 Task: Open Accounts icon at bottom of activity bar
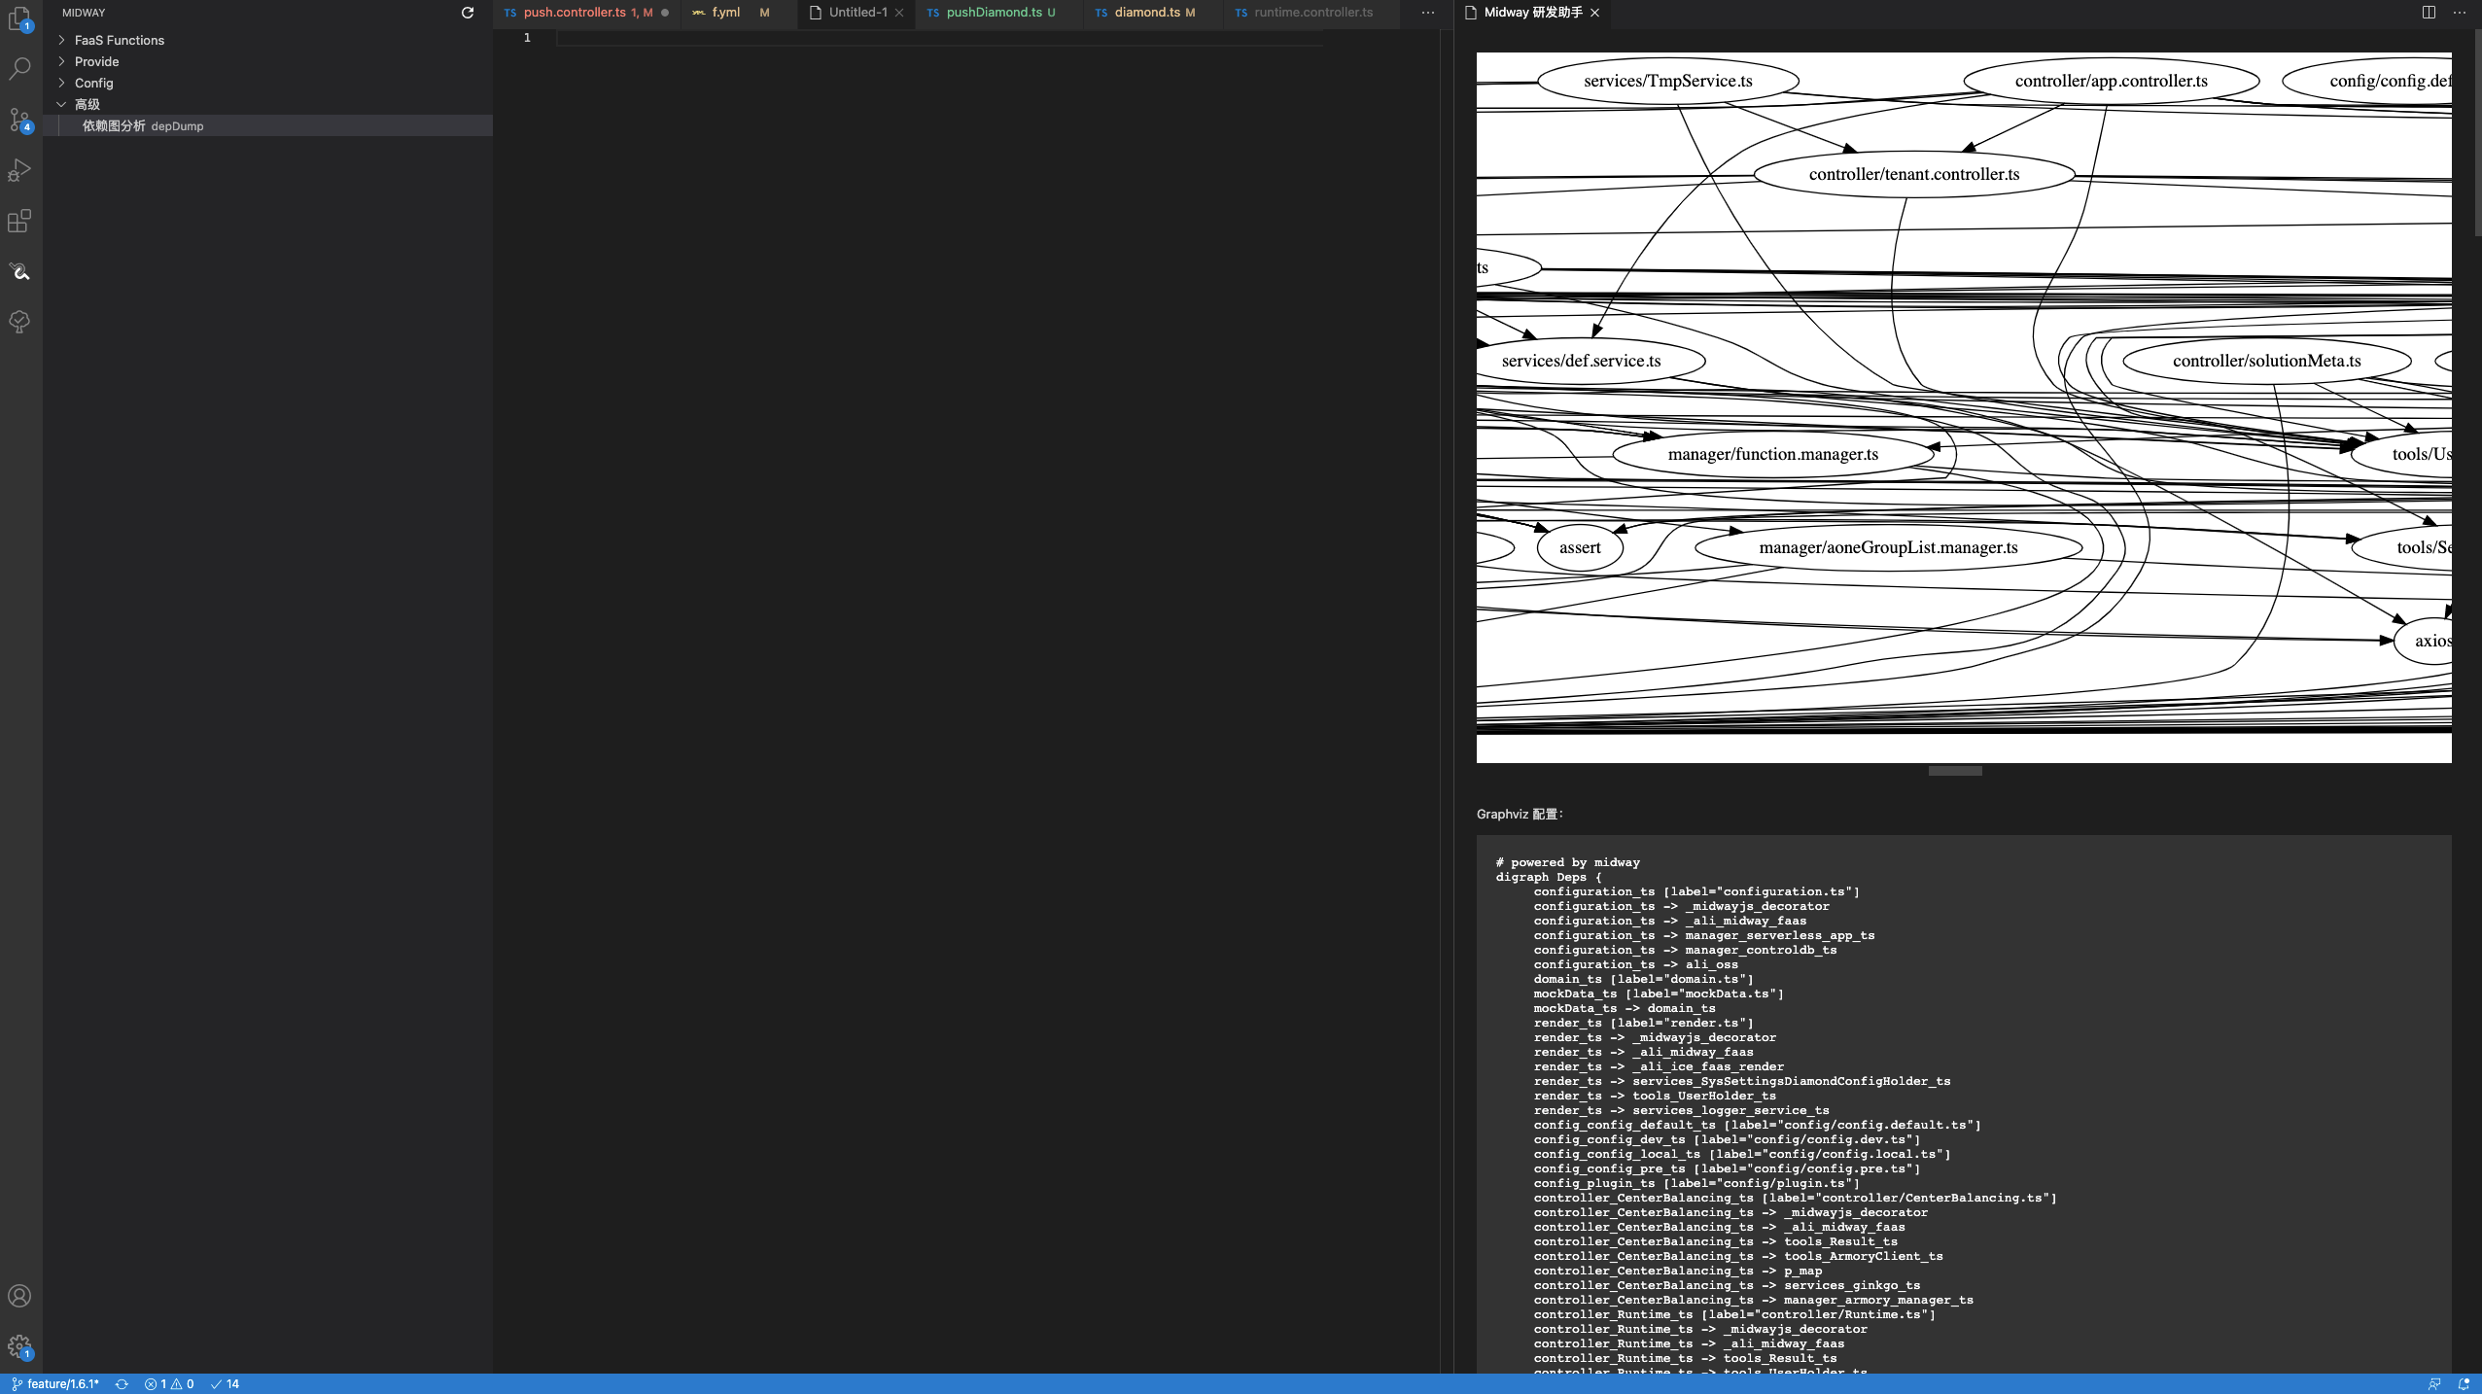pyautogui.click(x=19, y=1296)
